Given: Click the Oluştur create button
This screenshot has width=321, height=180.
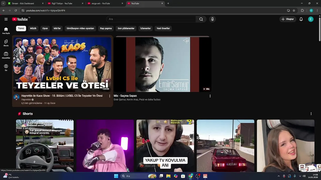Looking at the screenshot, I should click(x=288, y=19).
